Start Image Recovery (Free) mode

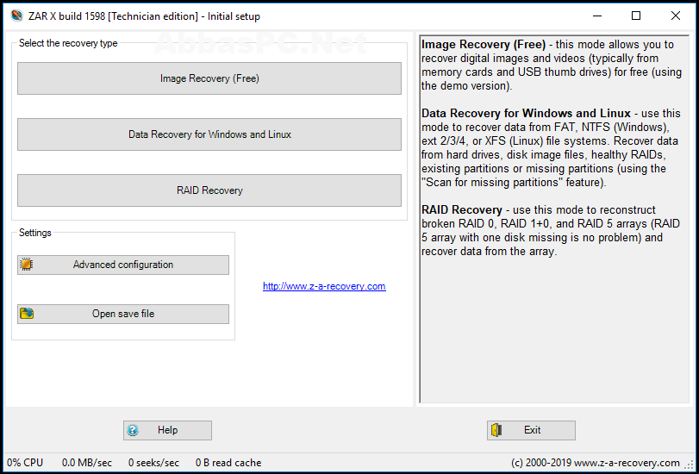pyautogui.click(x=209, y=78)
